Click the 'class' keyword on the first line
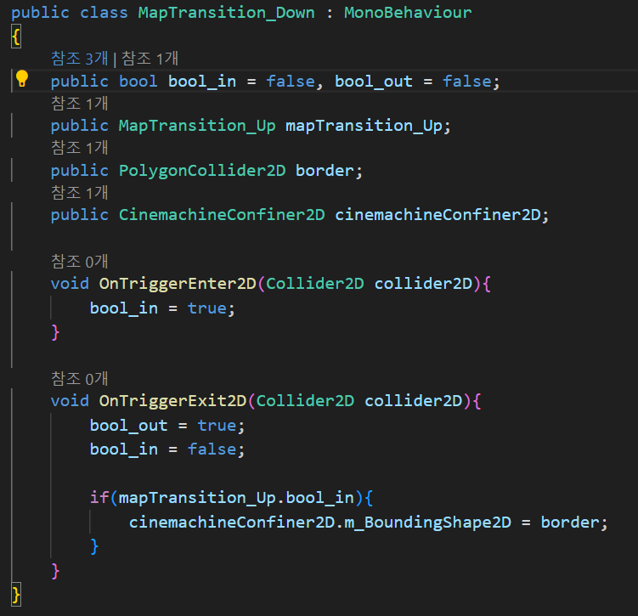This screenshot has height=616, width=638. [x=104, y=13]
